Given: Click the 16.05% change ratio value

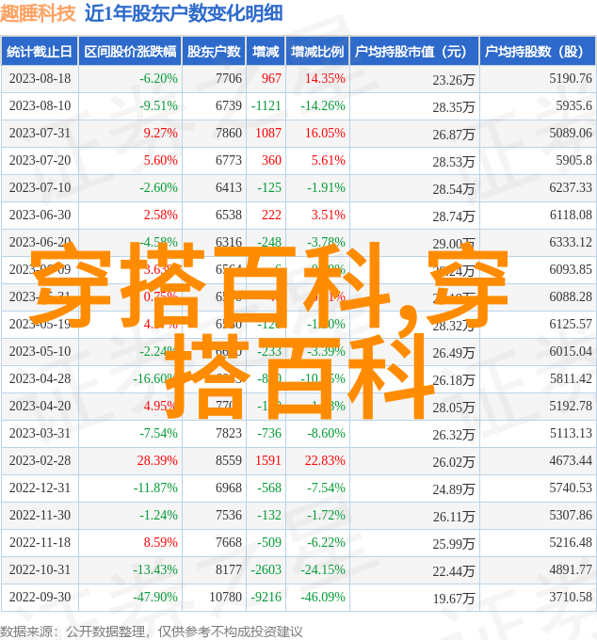Looking at the screenshot, I should point(326,134).
